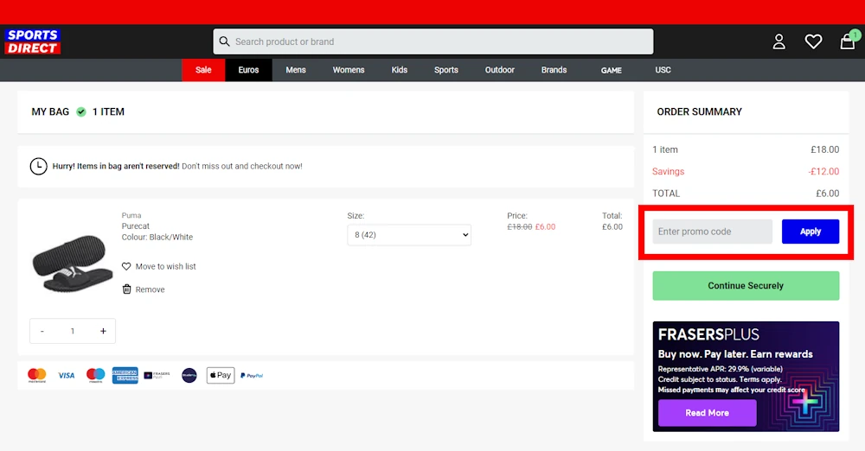Click the TOTAL £6.00 amount in summary

click(x=828, y=194)
